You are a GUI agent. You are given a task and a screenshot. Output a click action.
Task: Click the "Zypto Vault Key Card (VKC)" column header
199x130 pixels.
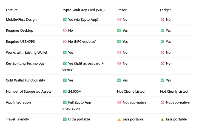(83, 10)
